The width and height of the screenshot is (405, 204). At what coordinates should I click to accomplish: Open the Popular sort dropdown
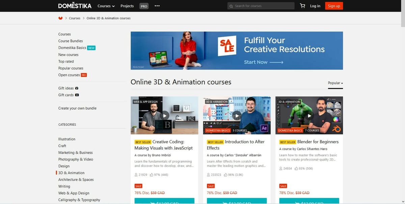[335, 83]
